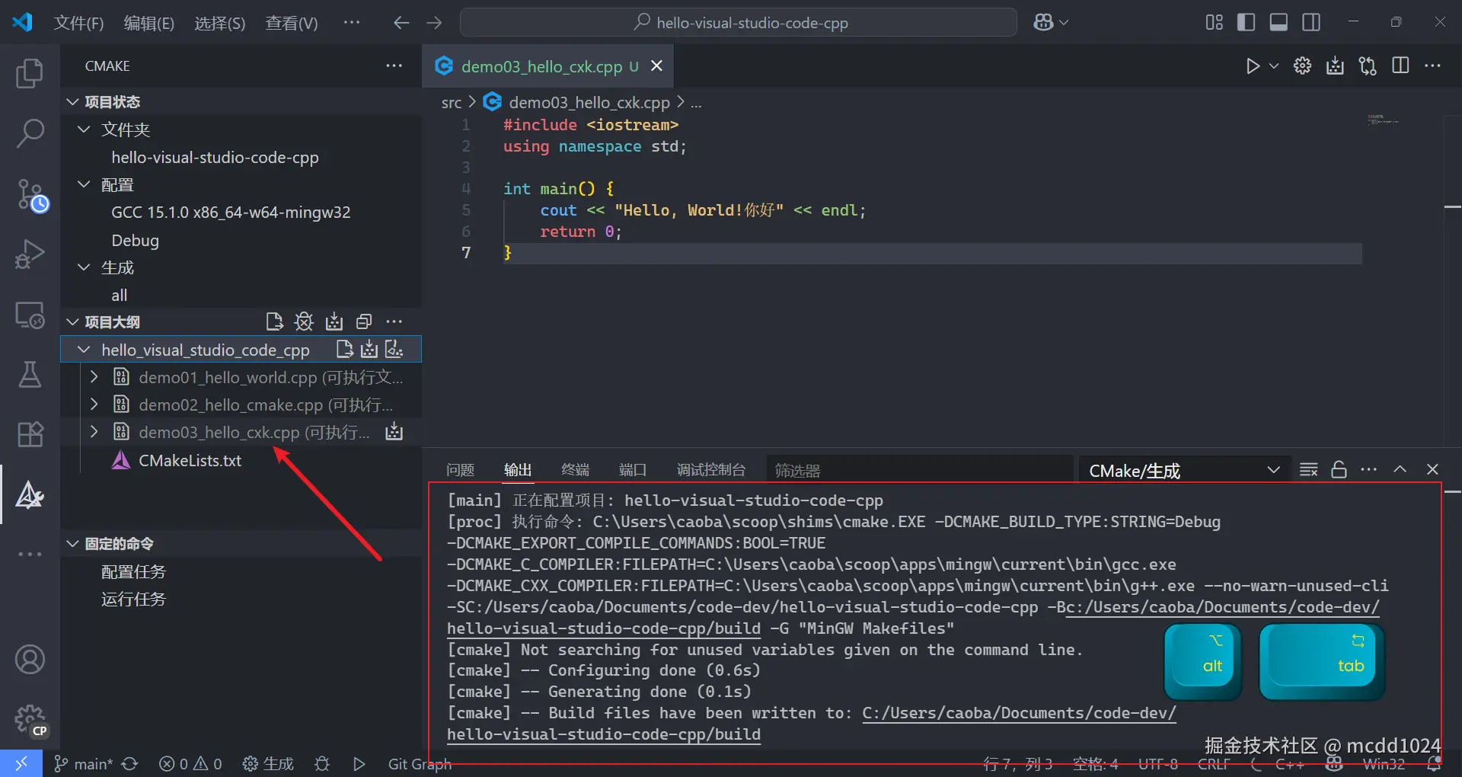Open the Remote Explorer view
This screenshot has height=777, width=1462.
[30, 315]
